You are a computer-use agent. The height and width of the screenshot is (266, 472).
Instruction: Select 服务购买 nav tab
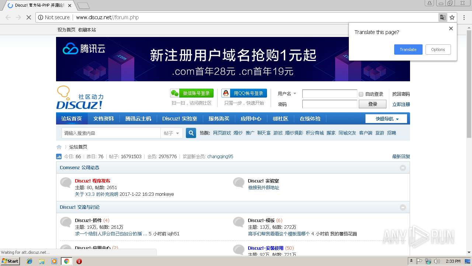[x=219, y=119]
